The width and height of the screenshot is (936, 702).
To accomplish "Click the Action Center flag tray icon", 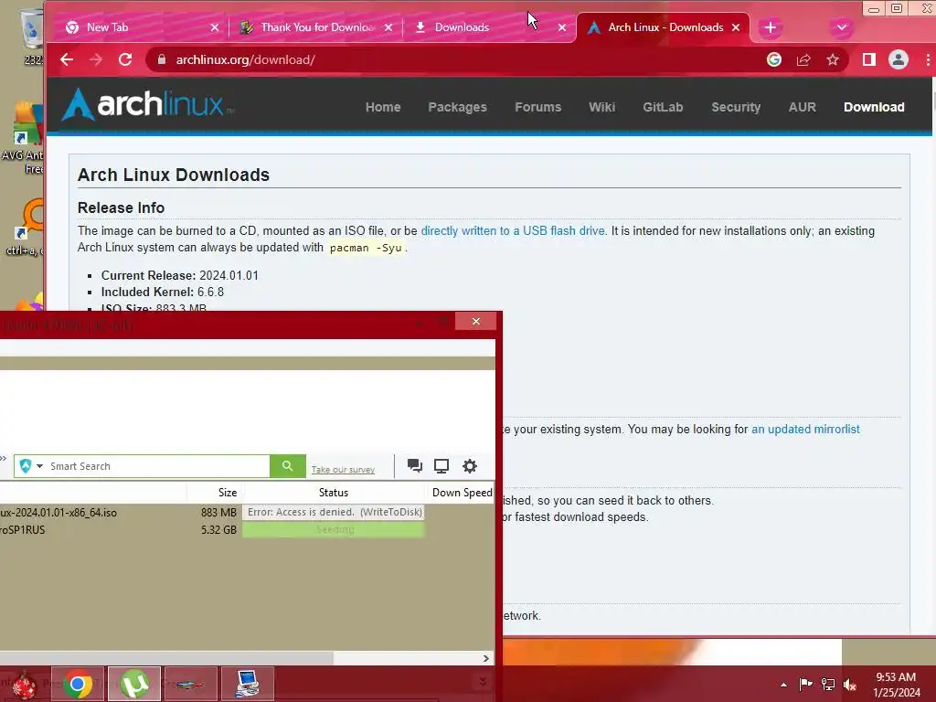I will pyautogui.click(x=805, y=684).
